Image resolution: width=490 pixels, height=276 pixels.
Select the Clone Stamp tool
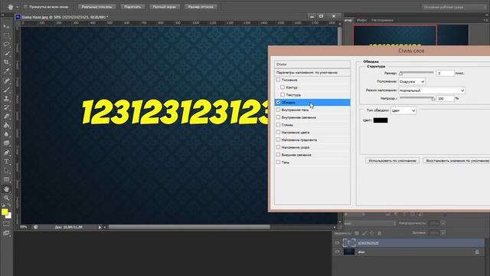[6, 99]
